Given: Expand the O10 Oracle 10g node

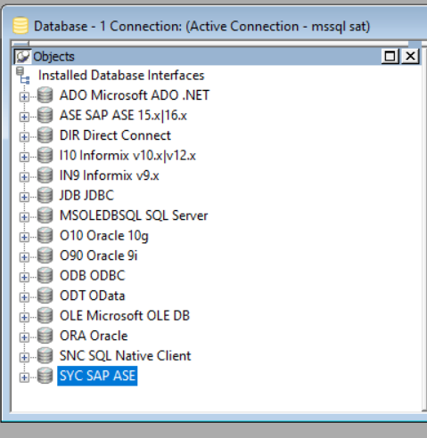Looking at the screenshot, I should [x=24, y=237].
